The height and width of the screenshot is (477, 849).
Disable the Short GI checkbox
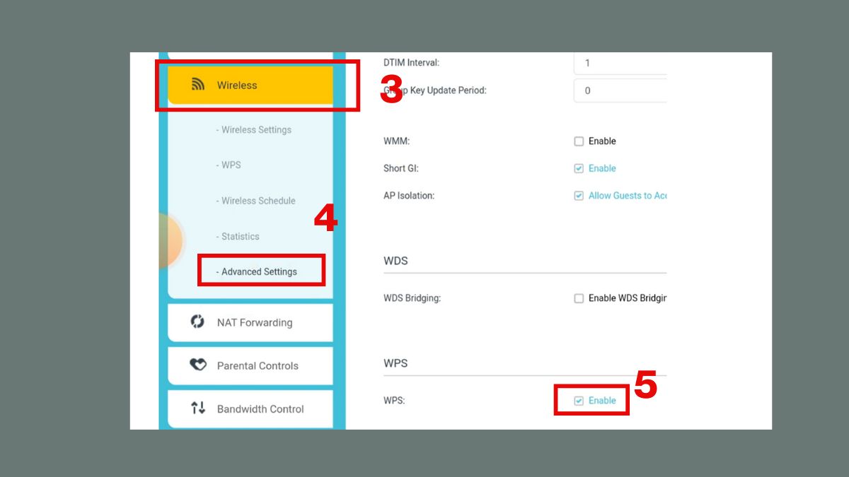tap(579, 168)
